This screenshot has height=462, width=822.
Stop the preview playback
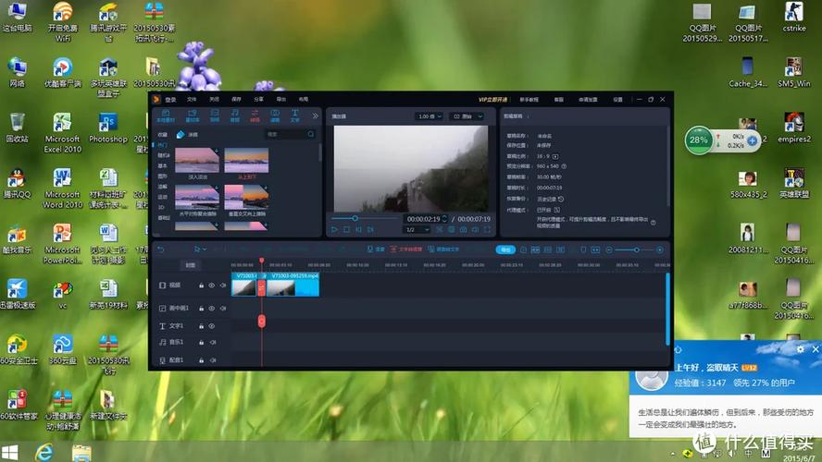point(346,230)
